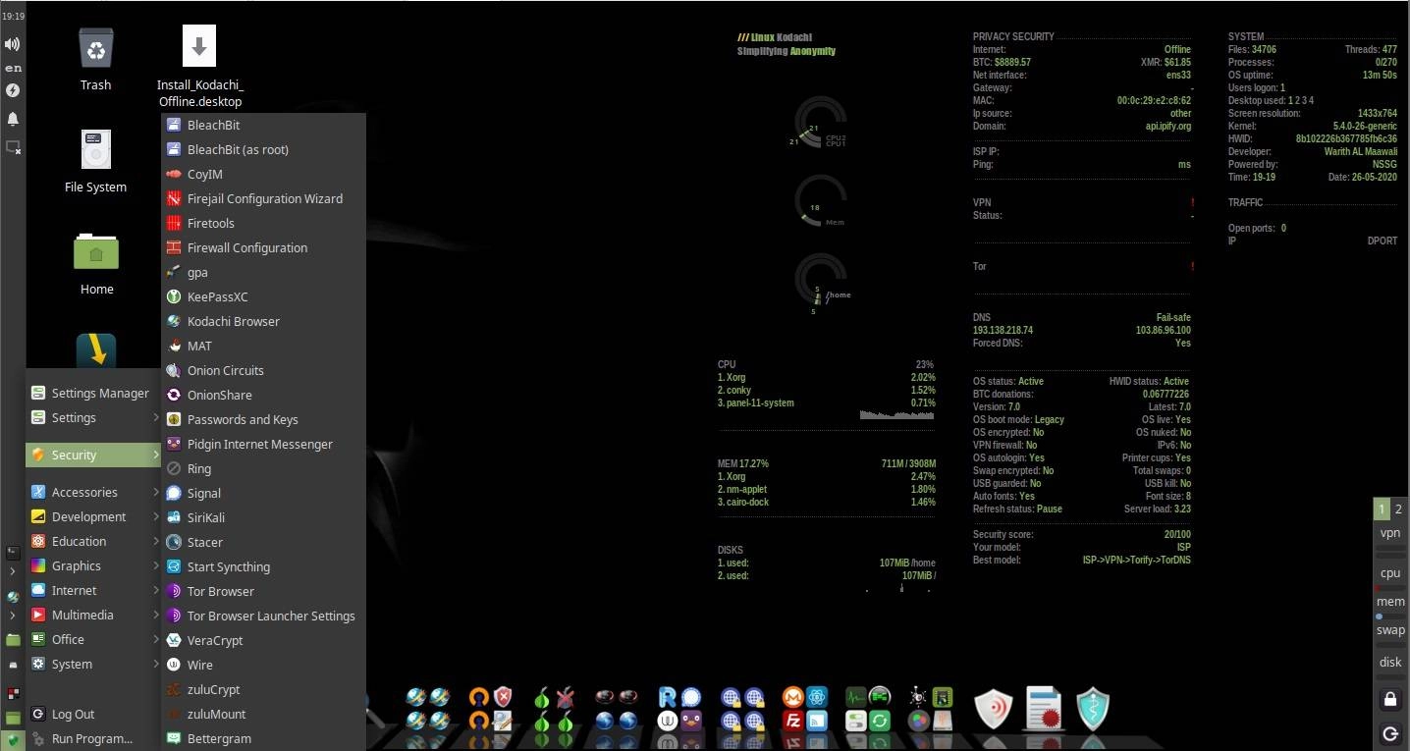This screenshot has height=751, width=1410.
Task: Click Run Program... in the menu
Action: [x=93, y=739]
